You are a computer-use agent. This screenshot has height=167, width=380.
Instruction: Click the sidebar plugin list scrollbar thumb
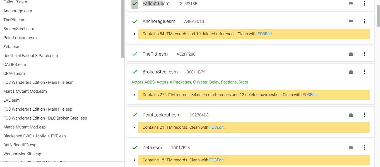click(x=123, y=29)
